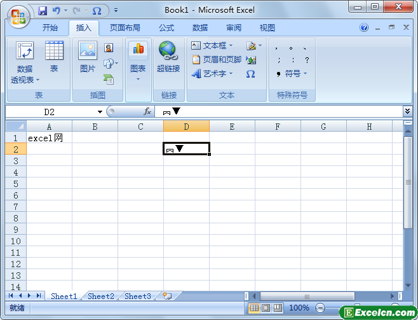Open the Name Box dropdown arrow

[100, 112]
